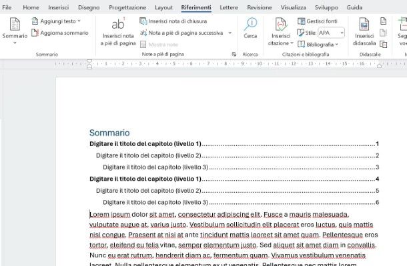407x266 pixels.
Task: Click the word 'Pellentesque' in the third line
Action: tap(342, 235)
